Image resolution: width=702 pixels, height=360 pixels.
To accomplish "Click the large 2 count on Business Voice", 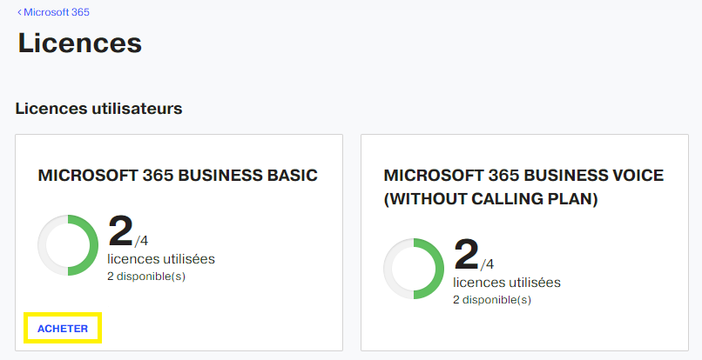I will coord(467,255).
